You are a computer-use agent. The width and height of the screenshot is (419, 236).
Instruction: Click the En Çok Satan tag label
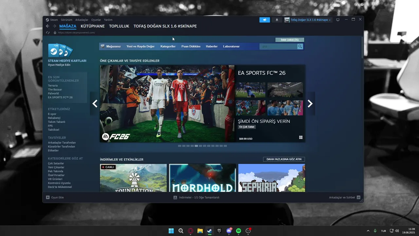coord(247,127)
